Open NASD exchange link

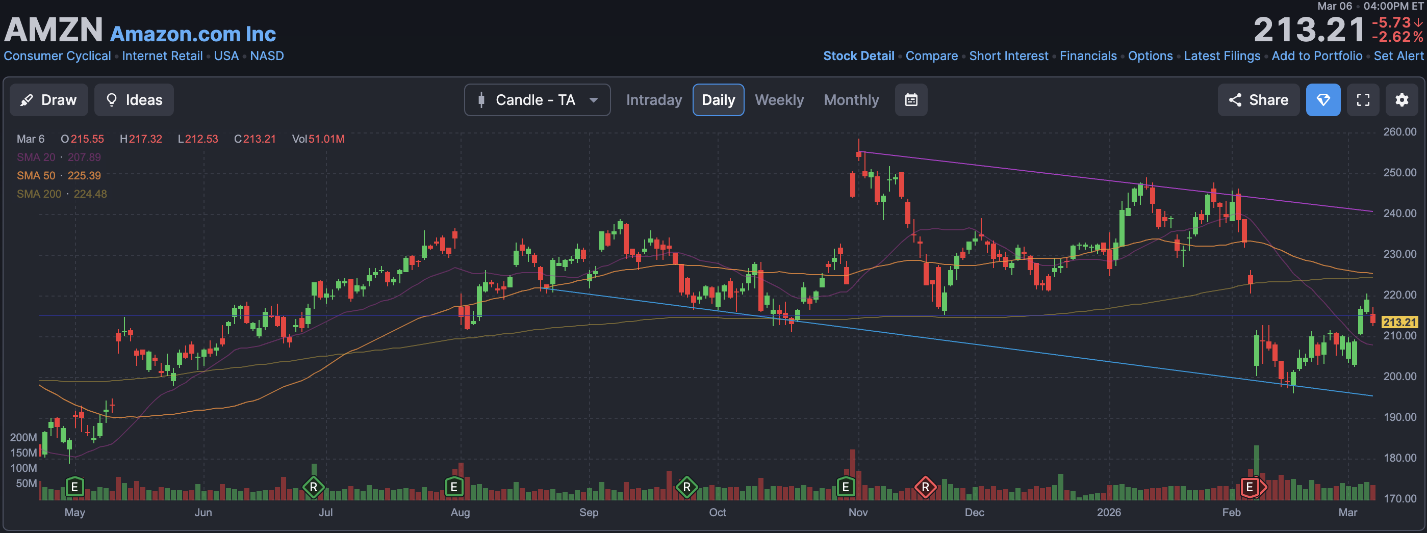click(x=267, y=56)
